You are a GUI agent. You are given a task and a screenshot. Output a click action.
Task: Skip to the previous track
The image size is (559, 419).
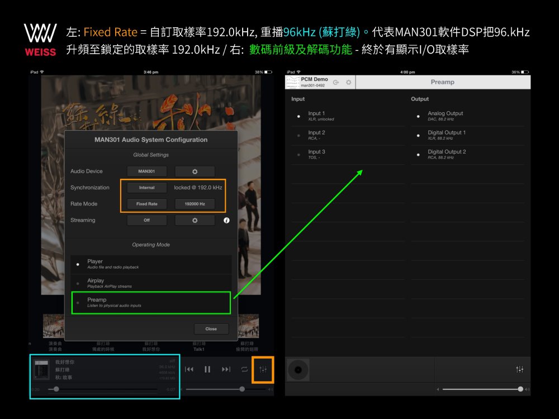189,369
